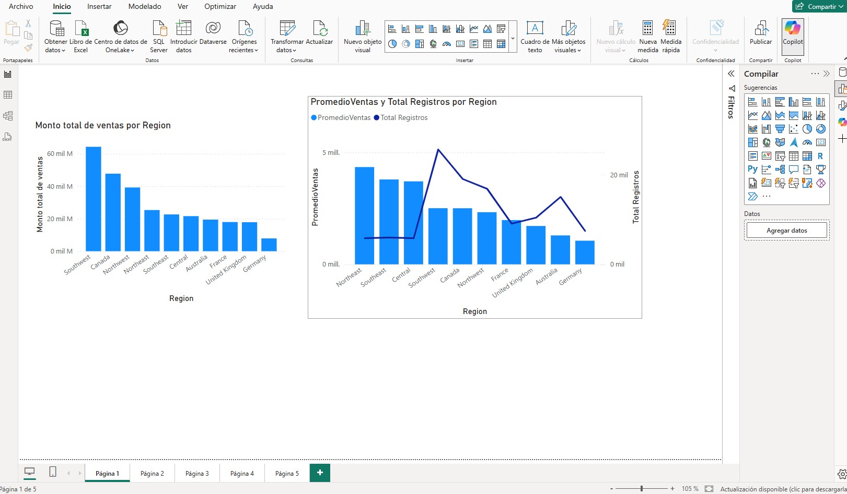Go to Página 3 tab

pyautogui.click(x=197, y=473)
